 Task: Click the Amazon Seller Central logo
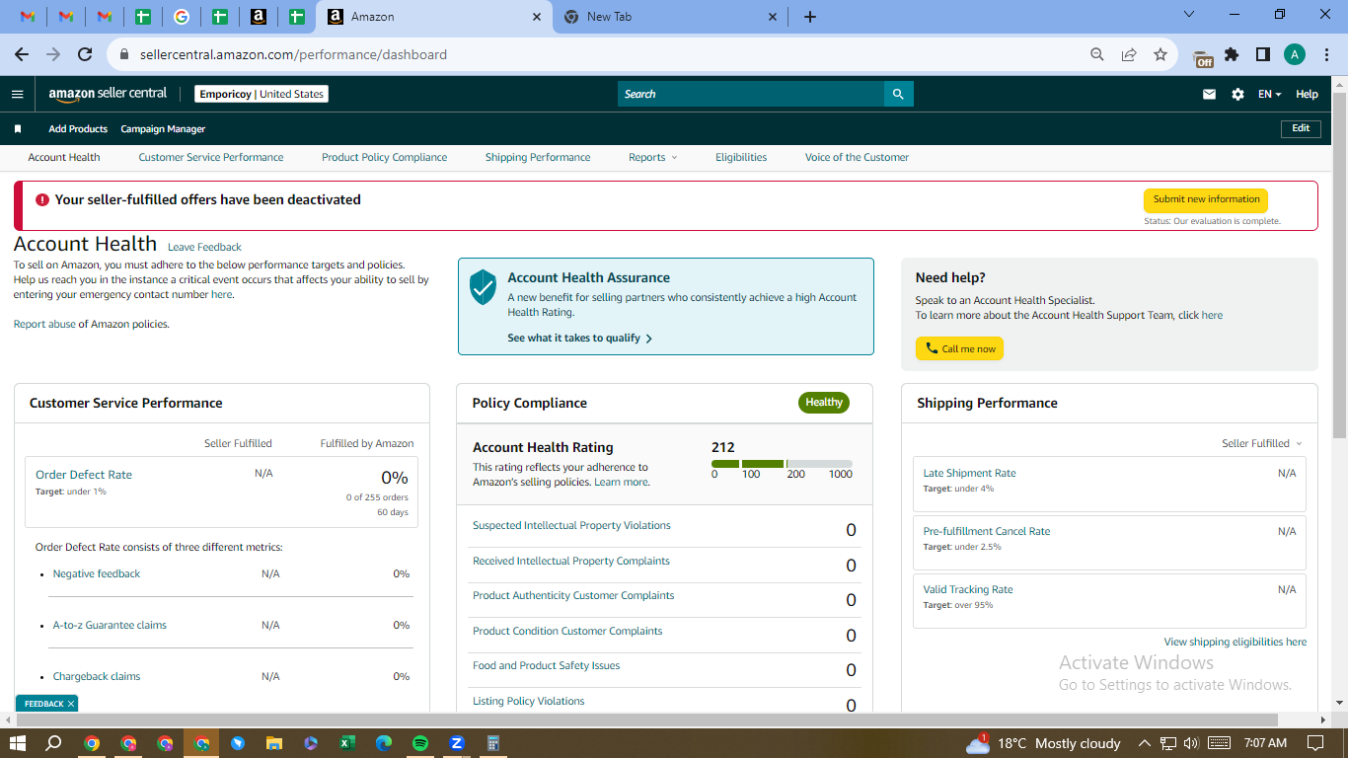click(108, 94)
